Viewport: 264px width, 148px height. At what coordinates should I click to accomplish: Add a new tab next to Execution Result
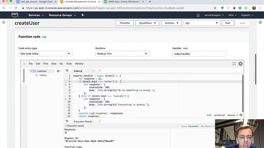pyautogui.click(x=99, y=121)
